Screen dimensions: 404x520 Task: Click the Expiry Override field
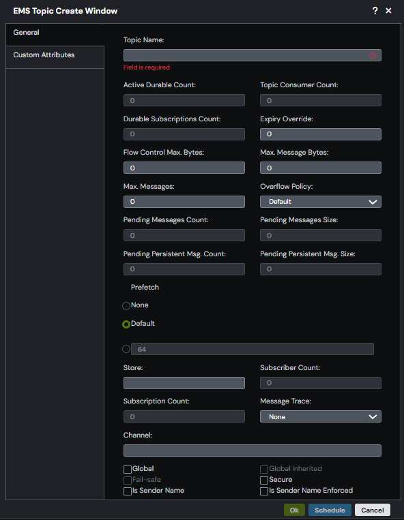tap(321, 134)
